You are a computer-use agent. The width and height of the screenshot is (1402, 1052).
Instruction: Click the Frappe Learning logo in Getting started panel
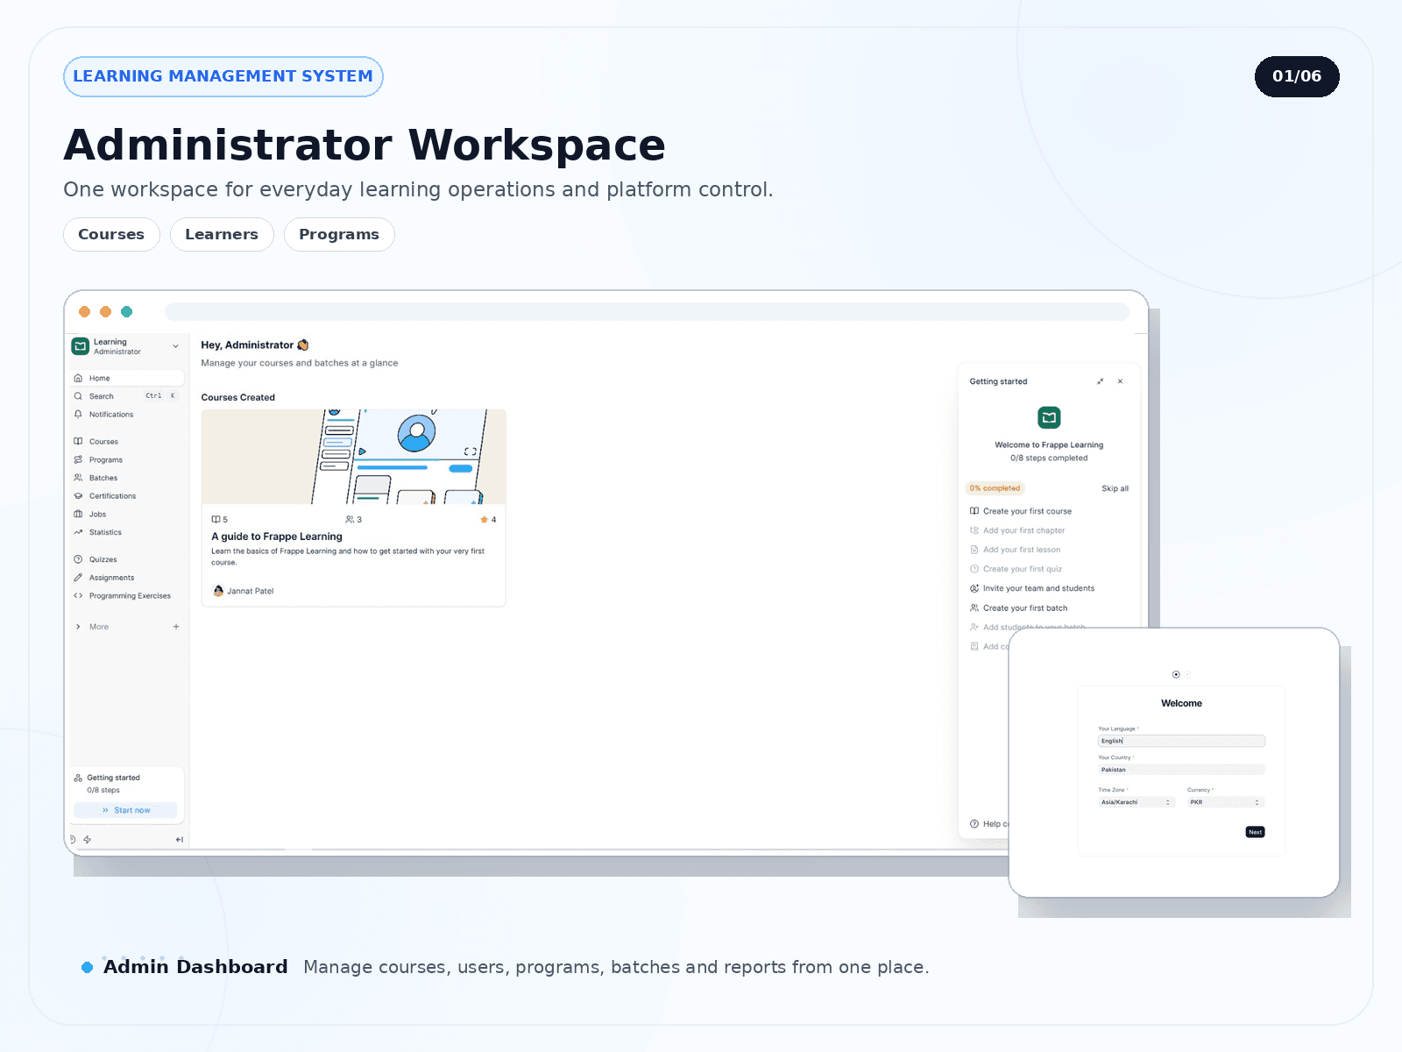[x=1049, y=417]
